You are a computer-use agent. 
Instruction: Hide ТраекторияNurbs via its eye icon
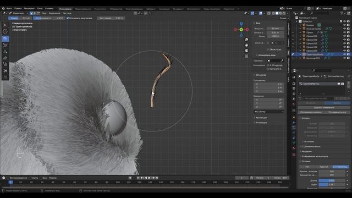click(x=345, y=54)
